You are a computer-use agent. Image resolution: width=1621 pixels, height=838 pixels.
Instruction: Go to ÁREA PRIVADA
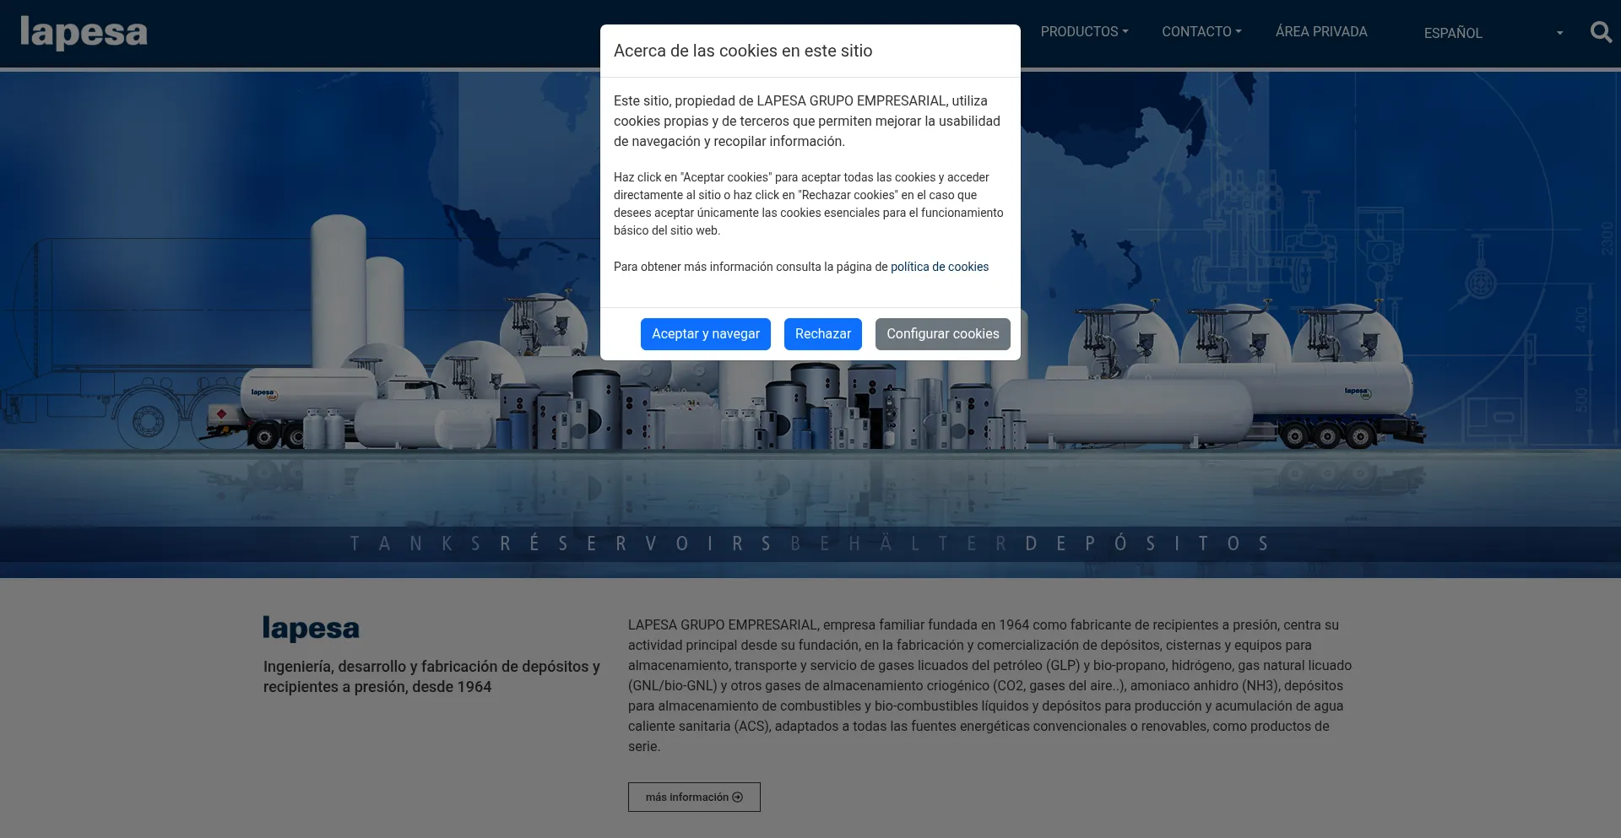click(x=1321, y=32)
